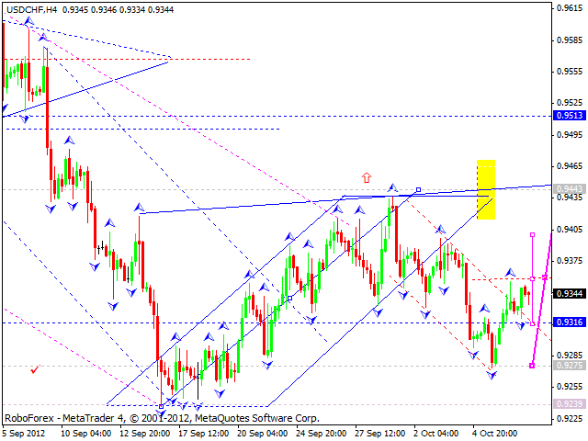Viewport: 588px width, 441px height.
Task: Select the magenta line's lowest square endpoint
Action: 533,366
